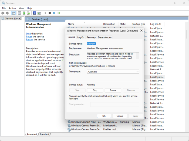Click the Start Service play icon

pos(45,13)
